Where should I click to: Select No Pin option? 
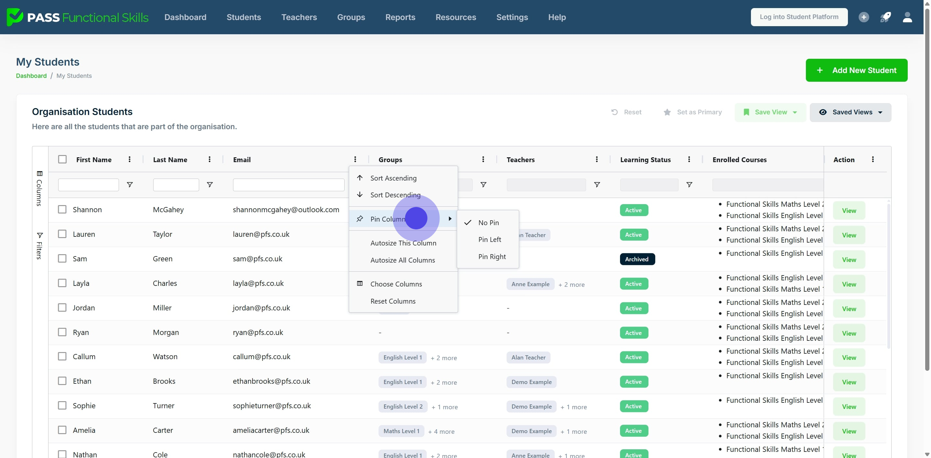pos(488,223)
